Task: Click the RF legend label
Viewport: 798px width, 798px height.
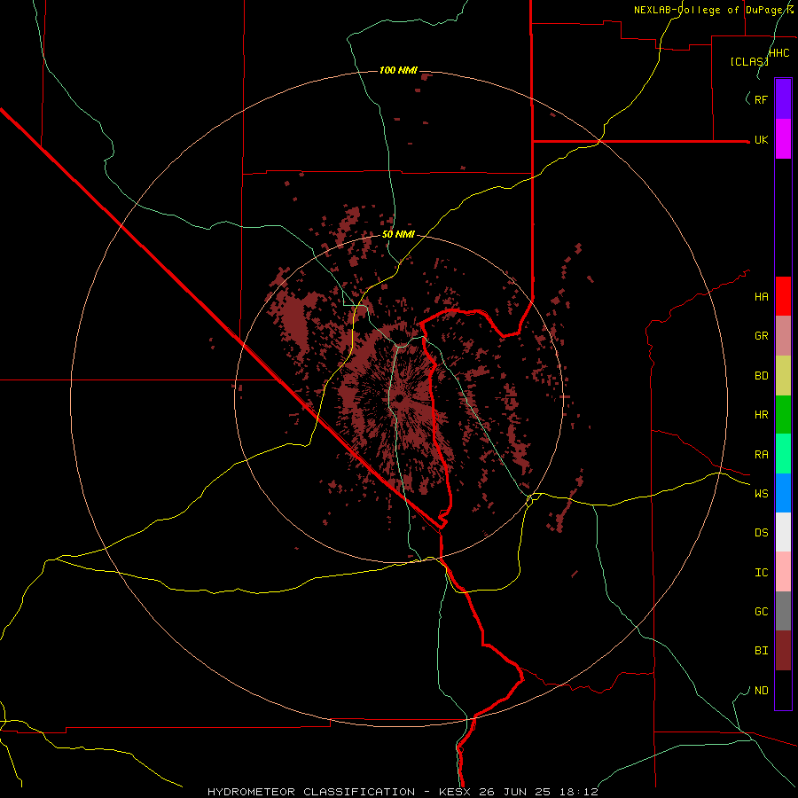Action: tap(761, 99)
